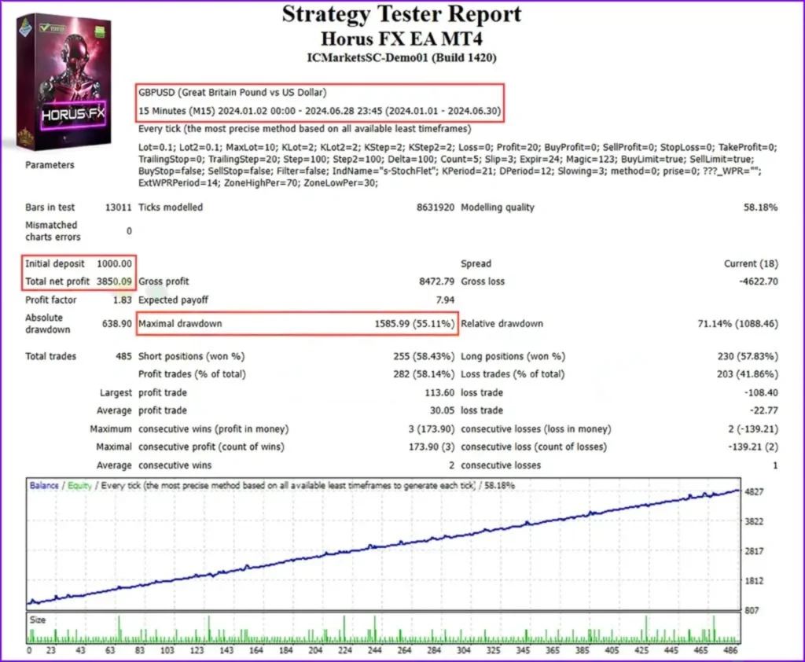The image size is (805, 662).
Task: Select the GBPUSD symbol line
Action: pos(233,92)
